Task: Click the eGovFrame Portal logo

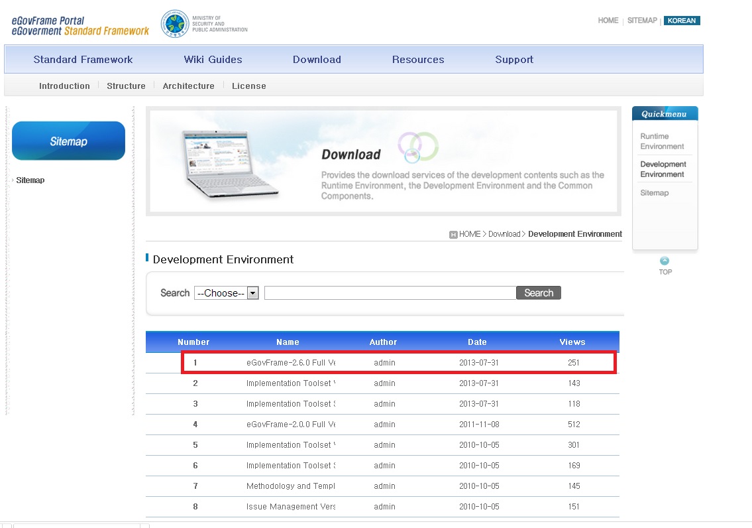Action: 80,26
